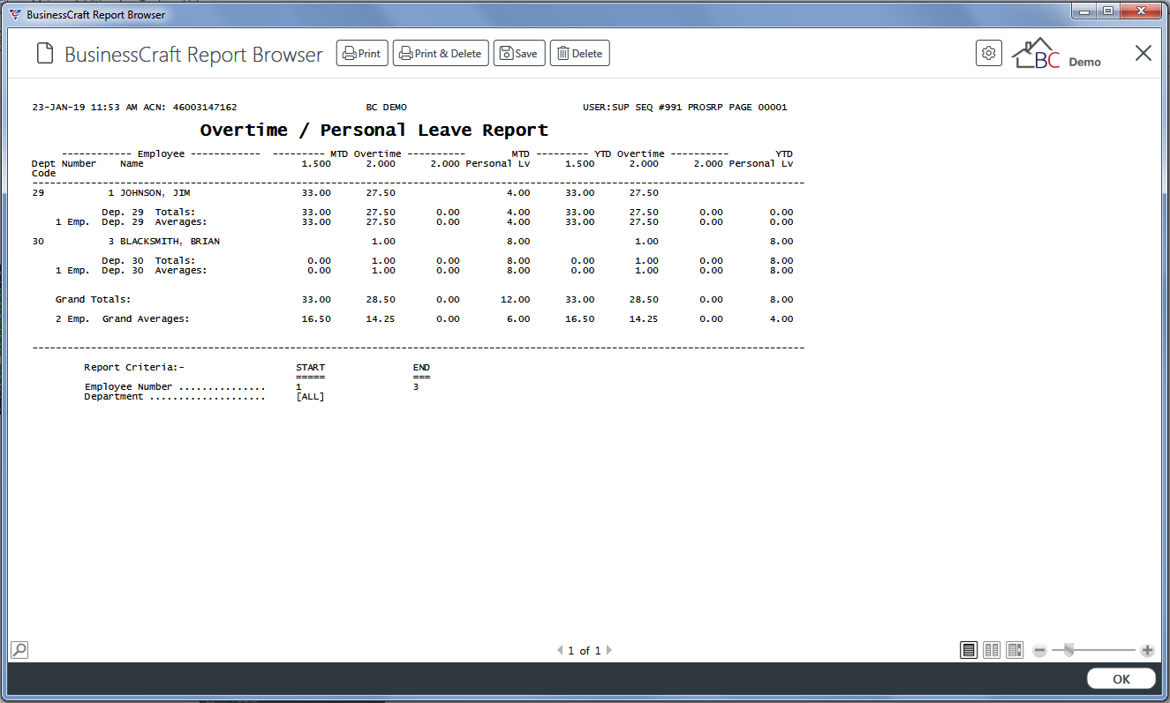
Task: Click the 'END' criteria column header
Action: 421,368
